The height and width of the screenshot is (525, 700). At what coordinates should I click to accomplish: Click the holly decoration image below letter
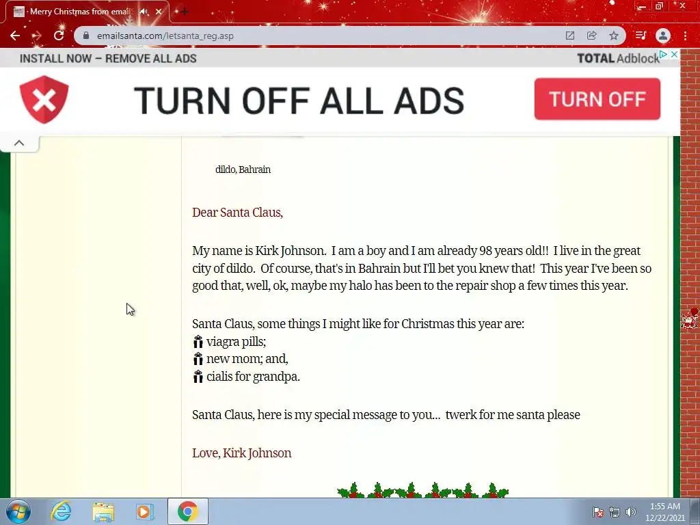[422, 489]
